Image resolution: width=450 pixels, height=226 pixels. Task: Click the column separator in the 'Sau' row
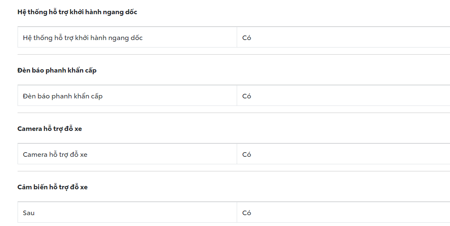tap(237, 213)
